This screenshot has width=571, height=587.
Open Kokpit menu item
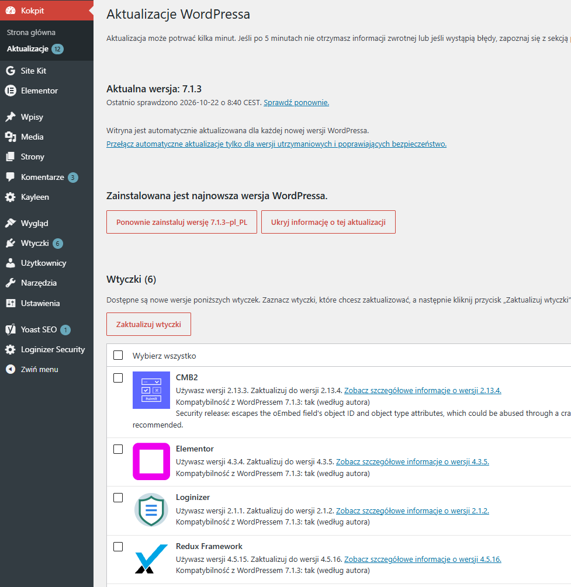46,11
